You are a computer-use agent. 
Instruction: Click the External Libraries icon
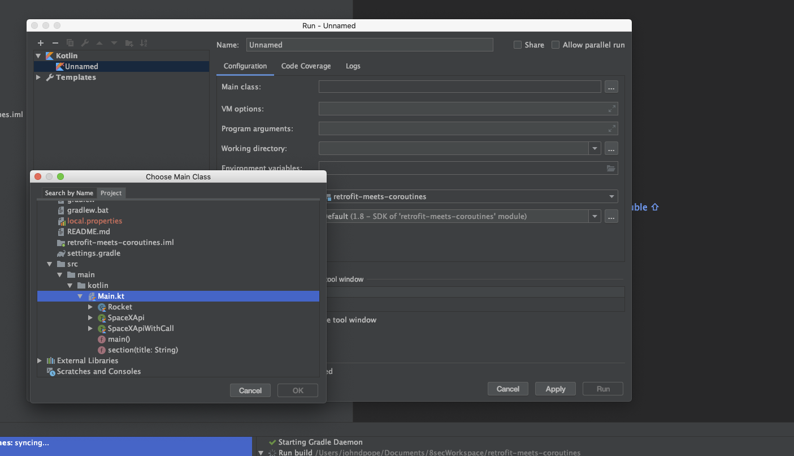pyautogui.click(x=51, y=361)
